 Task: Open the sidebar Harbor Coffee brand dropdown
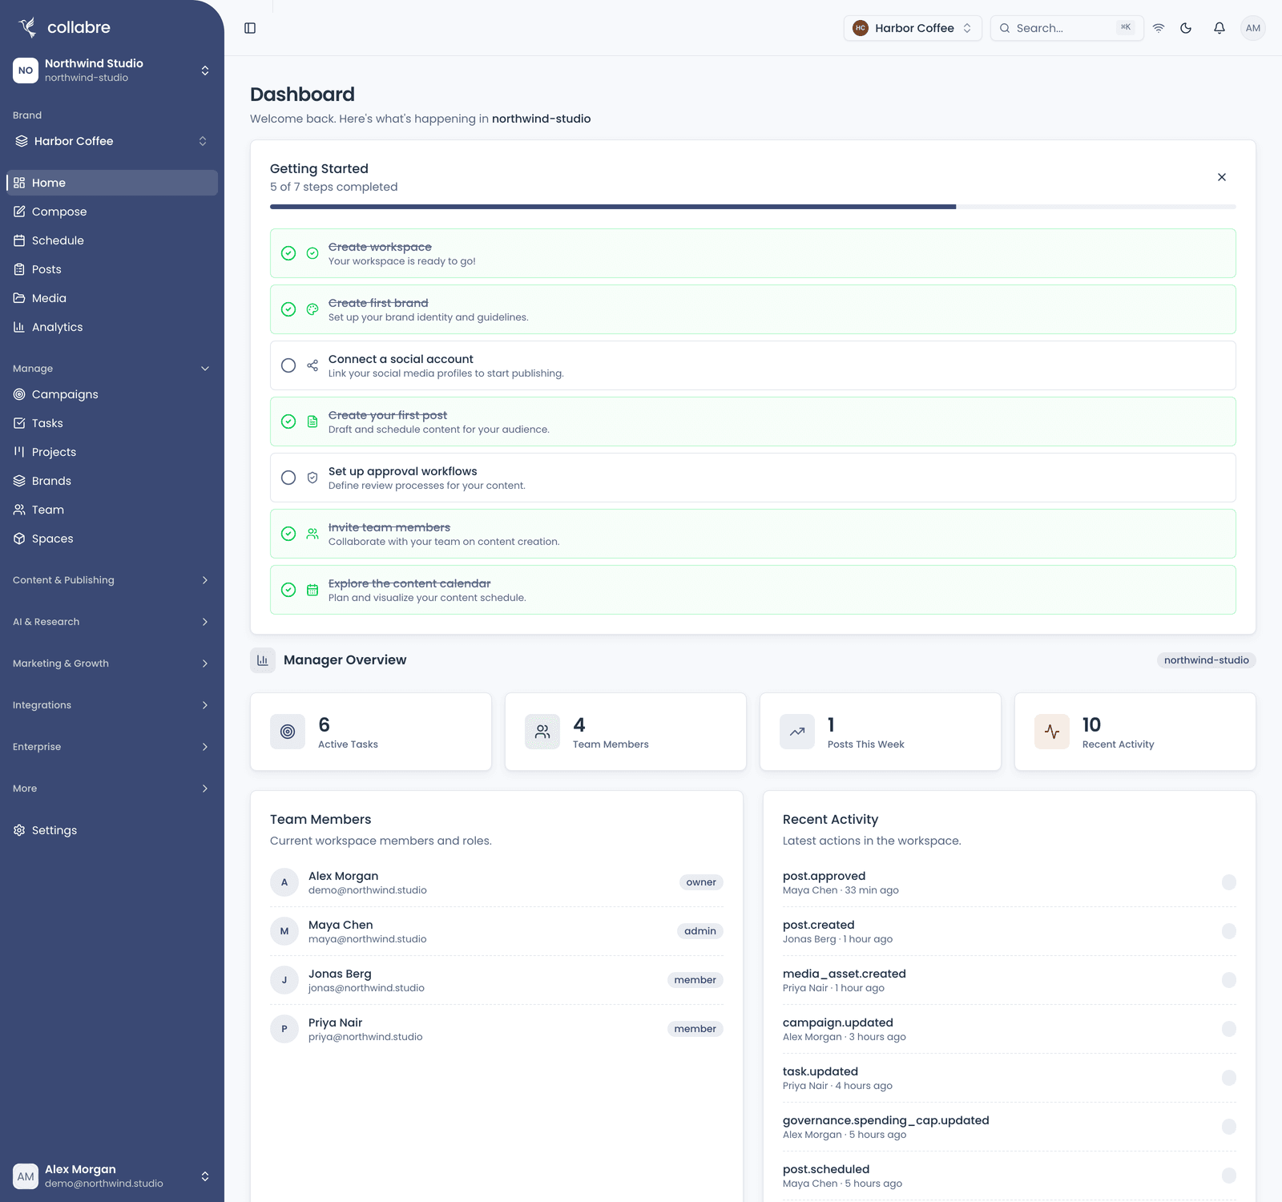coord(112,141)
